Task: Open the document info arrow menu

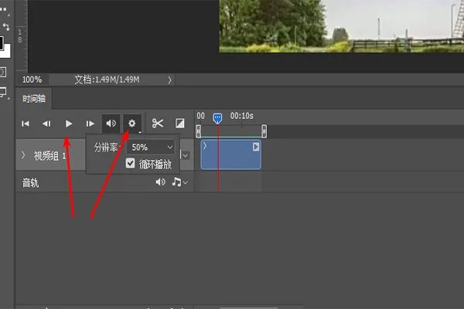Action: coord(169,80)
